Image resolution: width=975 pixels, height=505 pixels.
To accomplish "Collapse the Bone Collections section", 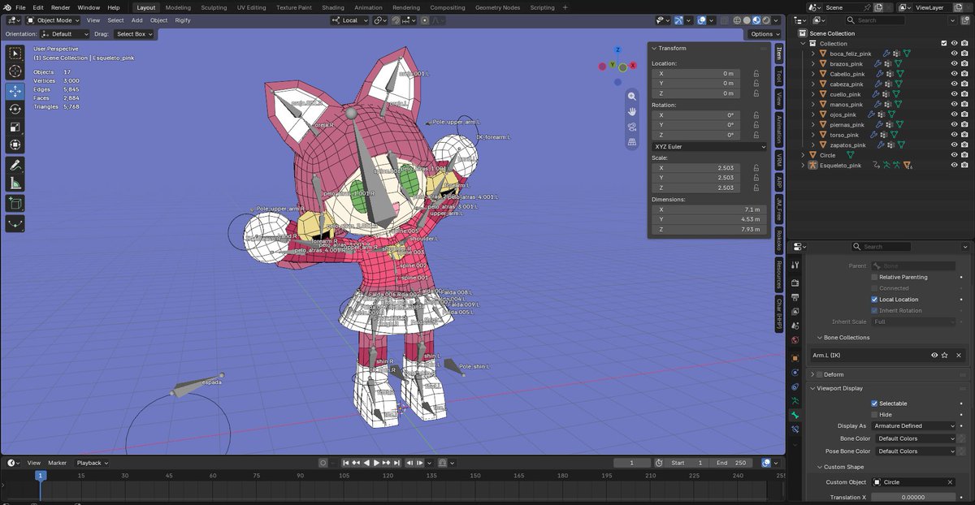I will tap(820, 337).
